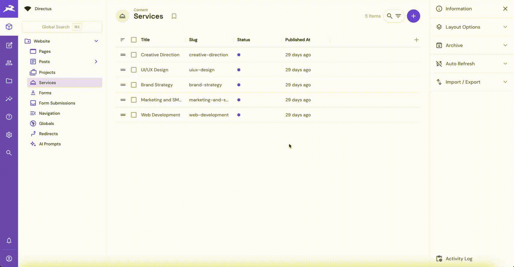Bookmark the Services collection view
This screenshot has width=514, height=267.
[x=174, y=16]
